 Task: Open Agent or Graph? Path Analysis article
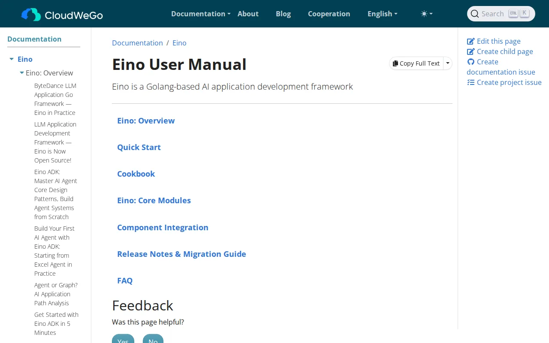56,294
